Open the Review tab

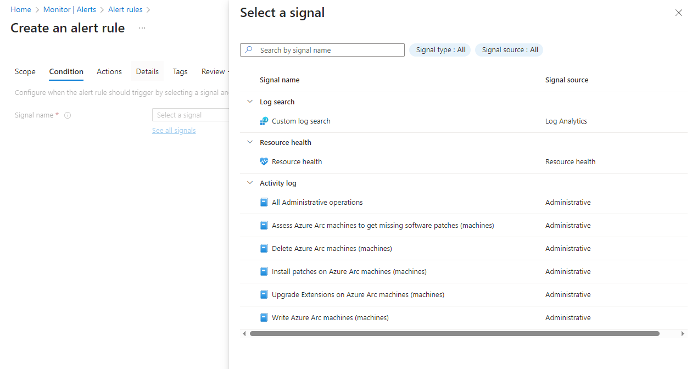(215, 71)
